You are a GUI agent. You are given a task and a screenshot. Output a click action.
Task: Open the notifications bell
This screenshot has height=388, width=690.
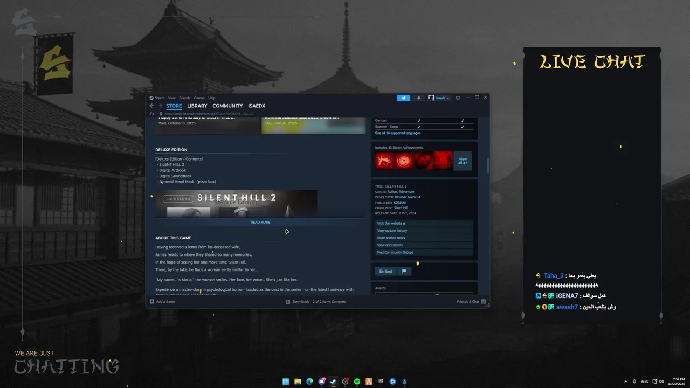[x=419, y=98]
